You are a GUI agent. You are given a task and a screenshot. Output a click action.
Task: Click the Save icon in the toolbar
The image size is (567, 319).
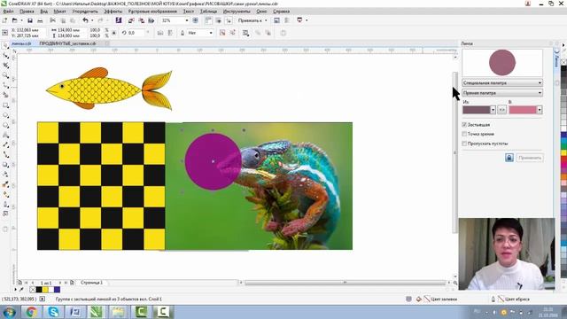[30, 20]
